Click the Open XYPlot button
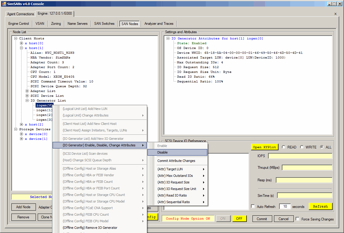 click(264, 147)
